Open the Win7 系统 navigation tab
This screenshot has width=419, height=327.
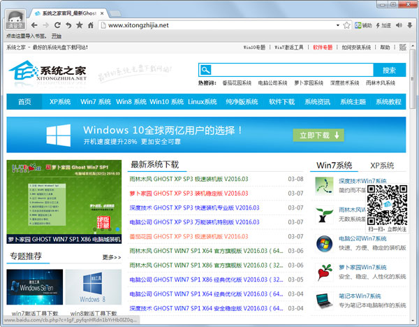(96, 101)
